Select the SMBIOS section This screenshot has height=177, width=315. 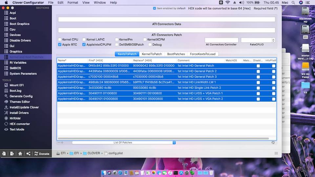(15, 68)
